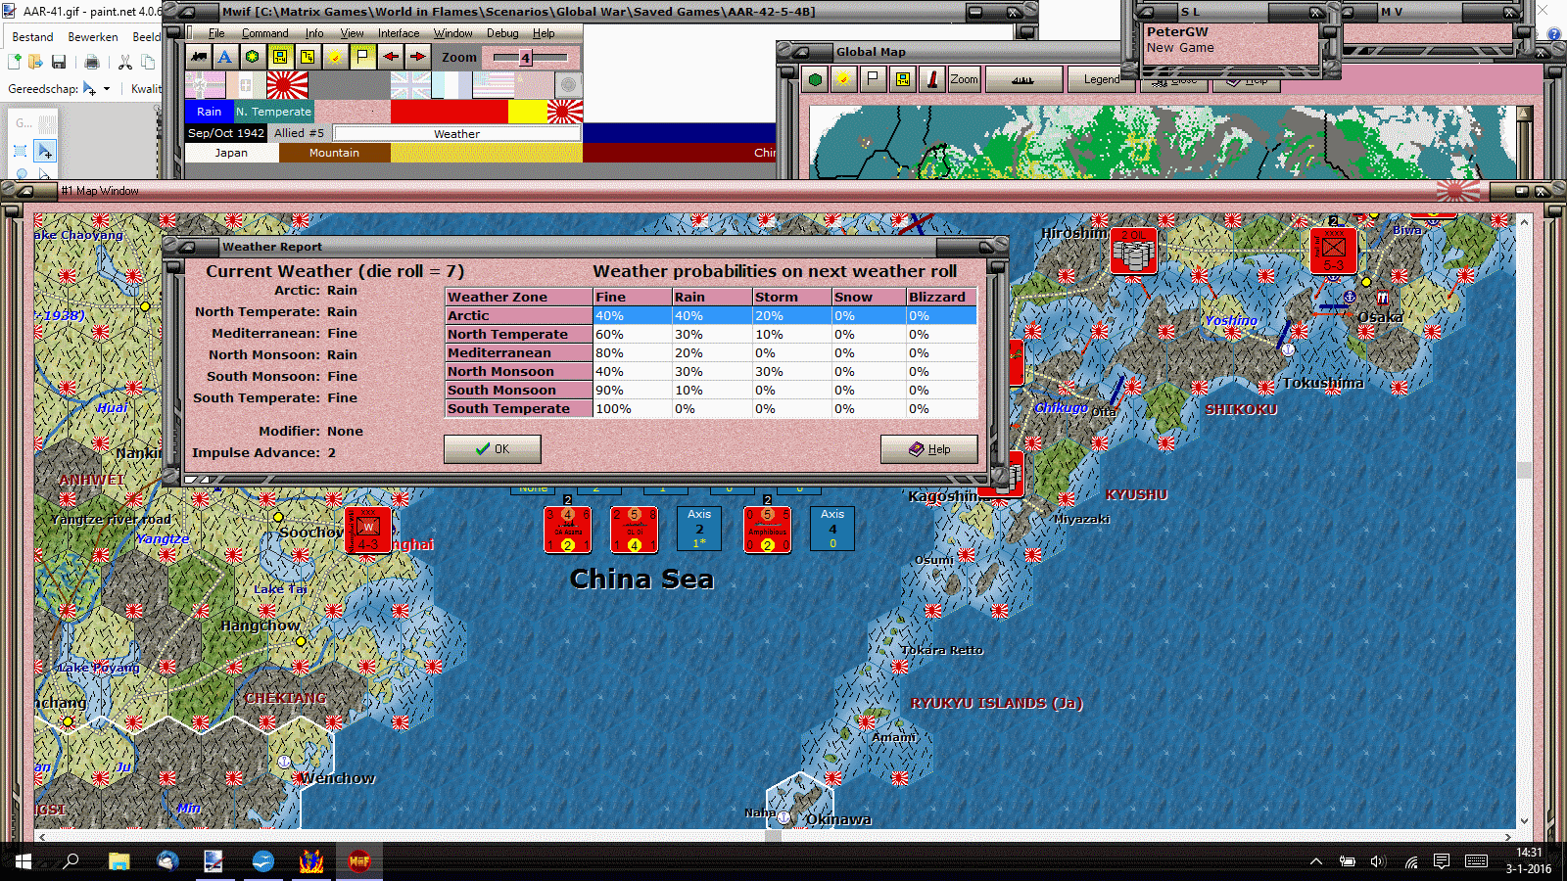Screen dimensions: 1567x881
Task: Click the Blizzard column header
Action: pos(941,297)
